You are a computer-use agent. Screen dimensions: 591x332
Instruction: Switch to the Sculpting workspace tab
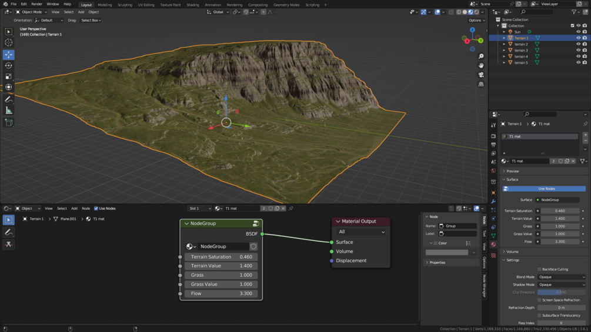pos(125,5)
